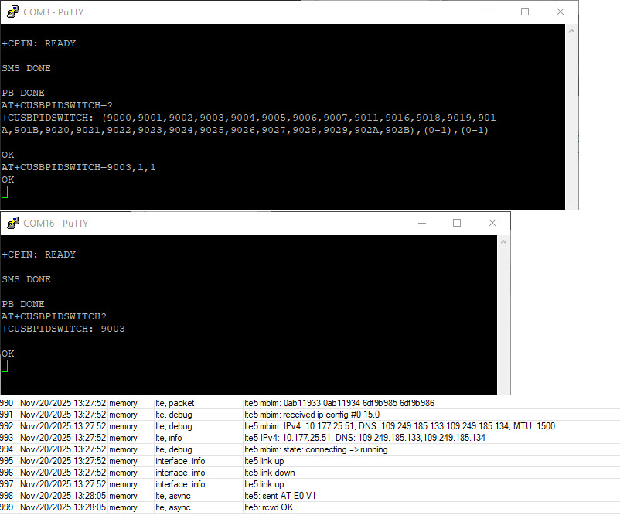Click 'AT+CUSBPIDSWITCH=?' line in COM3 terminal

(x=57, y=105)
